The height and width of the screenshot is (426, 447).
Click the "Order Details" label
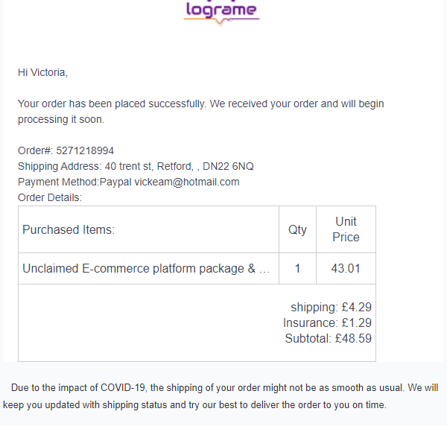tap(50, 197)
